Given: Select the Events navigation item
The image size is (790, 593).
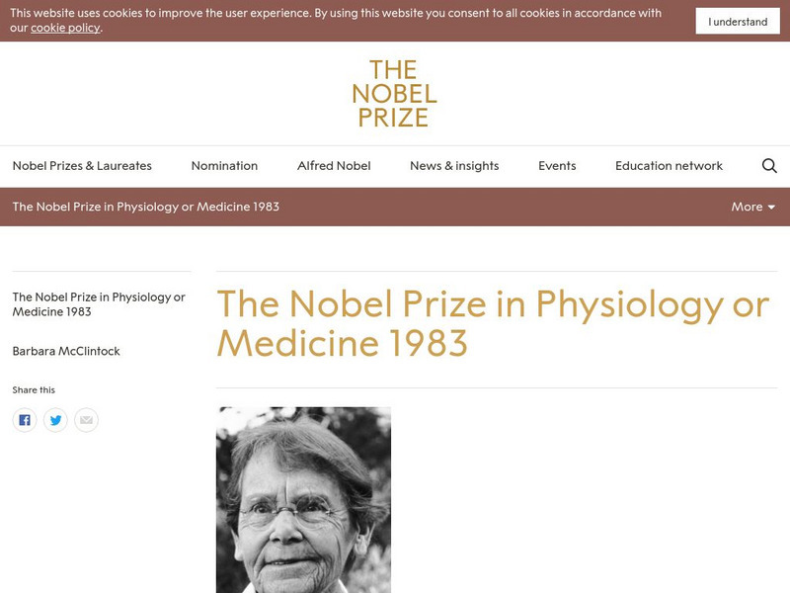Looking at the screenshot, I should pyautogui.click(x=557, y=166).
